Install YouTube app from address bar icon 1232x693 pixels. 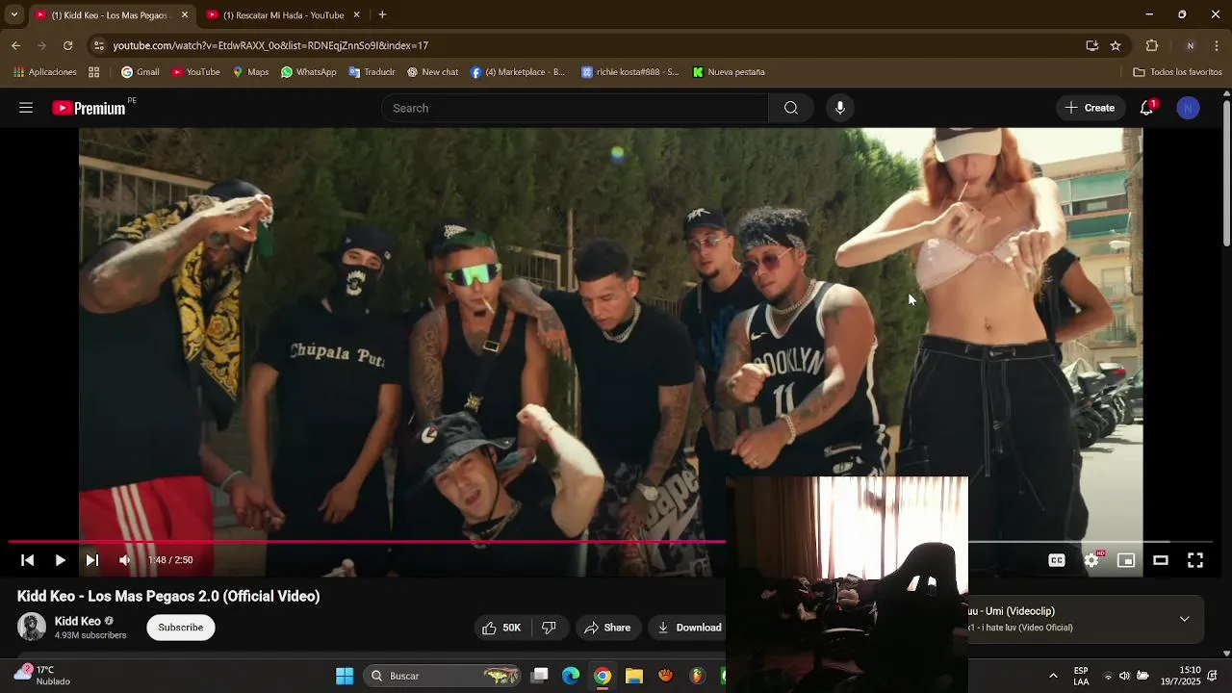(x=1091, y=45)
